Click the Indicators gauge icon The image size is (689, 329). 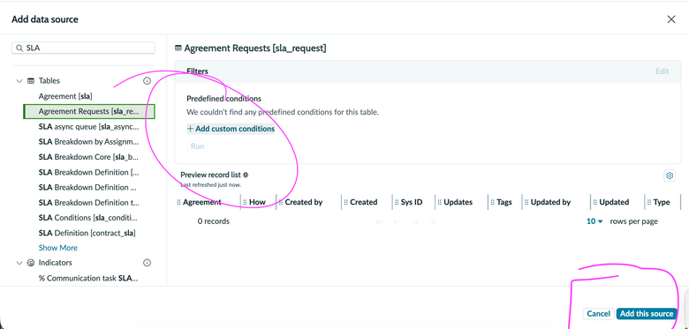31,263
